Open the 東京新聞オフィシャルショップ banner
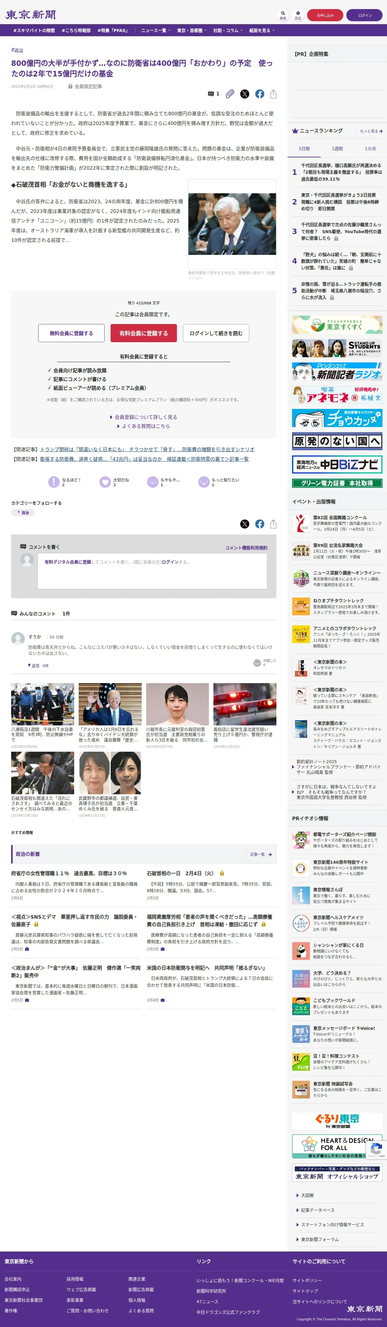This screenshot has width=387, height=1327. [x=337, y=1172]
